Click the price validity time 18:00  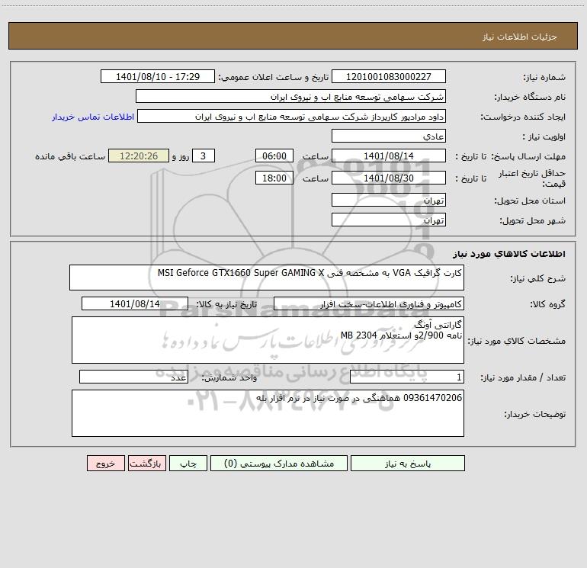[x=274, y=178]
